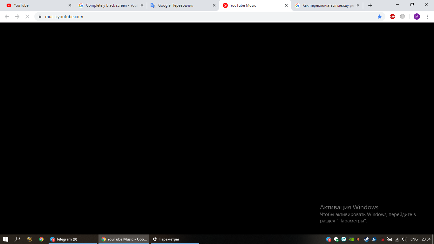Viewport: 434px width, 244px height.
Task: Open Steam from the system tray
Action: click(367, 239)
